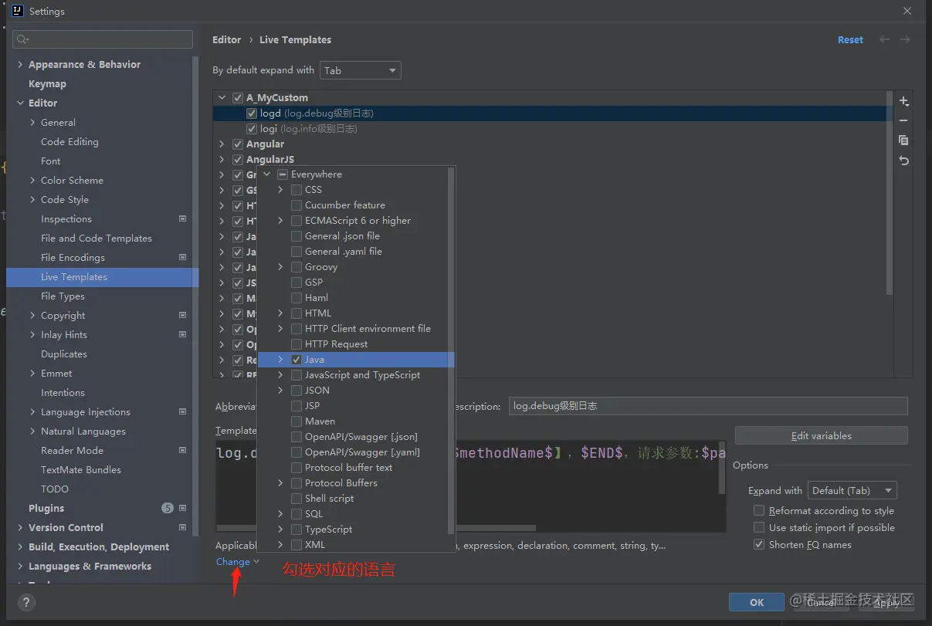Open the Emmet settings node
This screenshot has height=626, width=932.
point(56,374)
